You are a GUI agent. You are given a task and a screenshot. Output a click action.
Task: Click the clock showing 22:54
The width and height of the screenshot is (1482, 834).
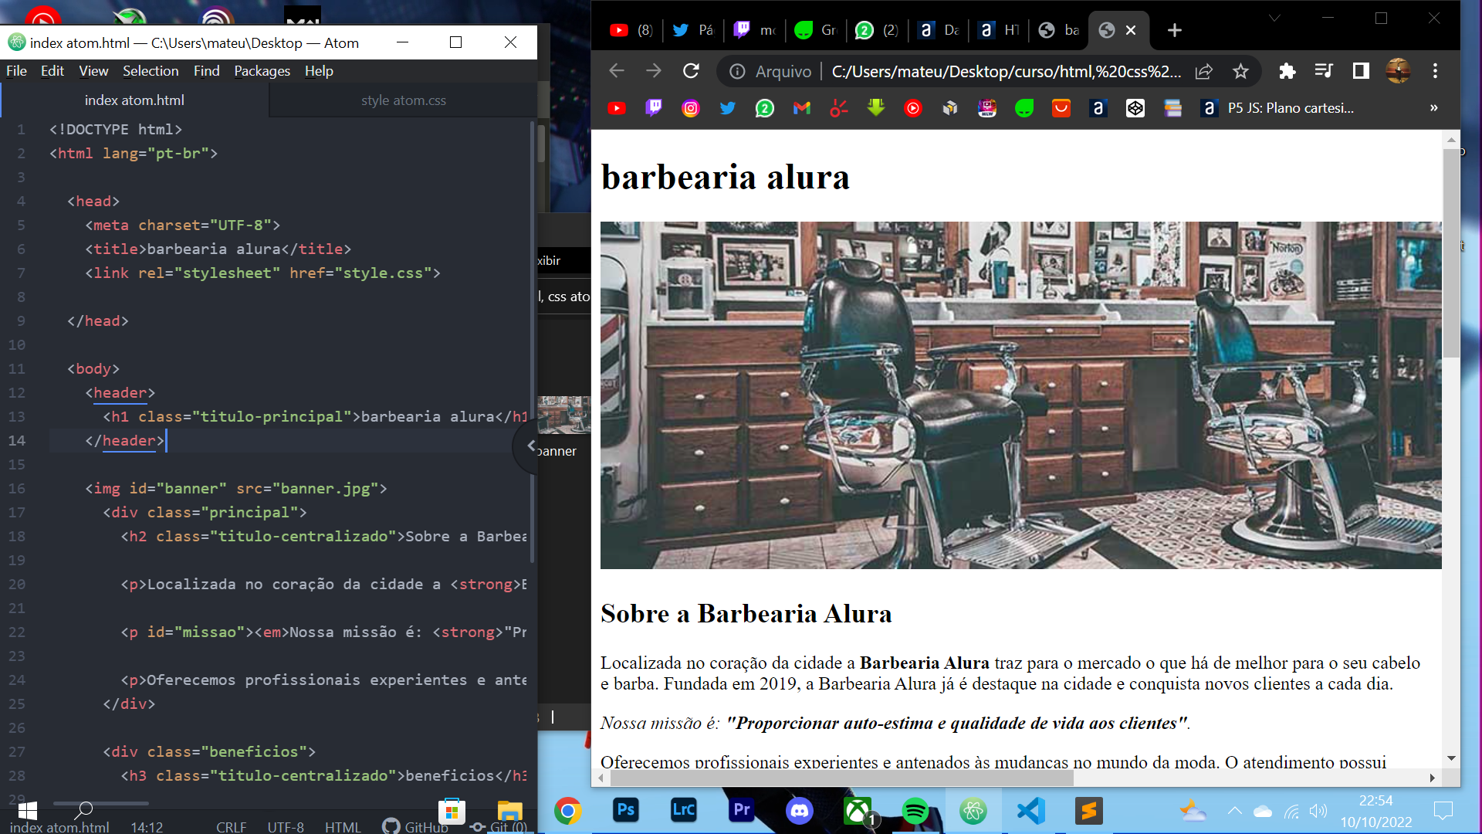click(1375, 801)
